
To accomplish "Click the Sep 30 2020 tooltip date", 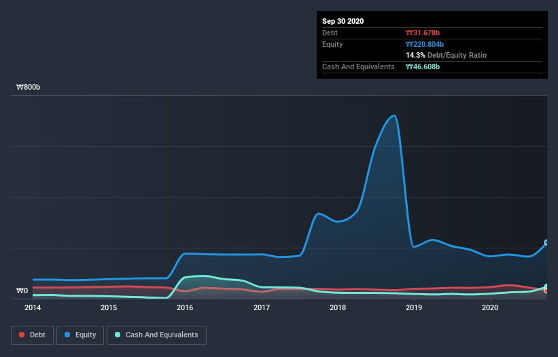I will coord(343,21).
